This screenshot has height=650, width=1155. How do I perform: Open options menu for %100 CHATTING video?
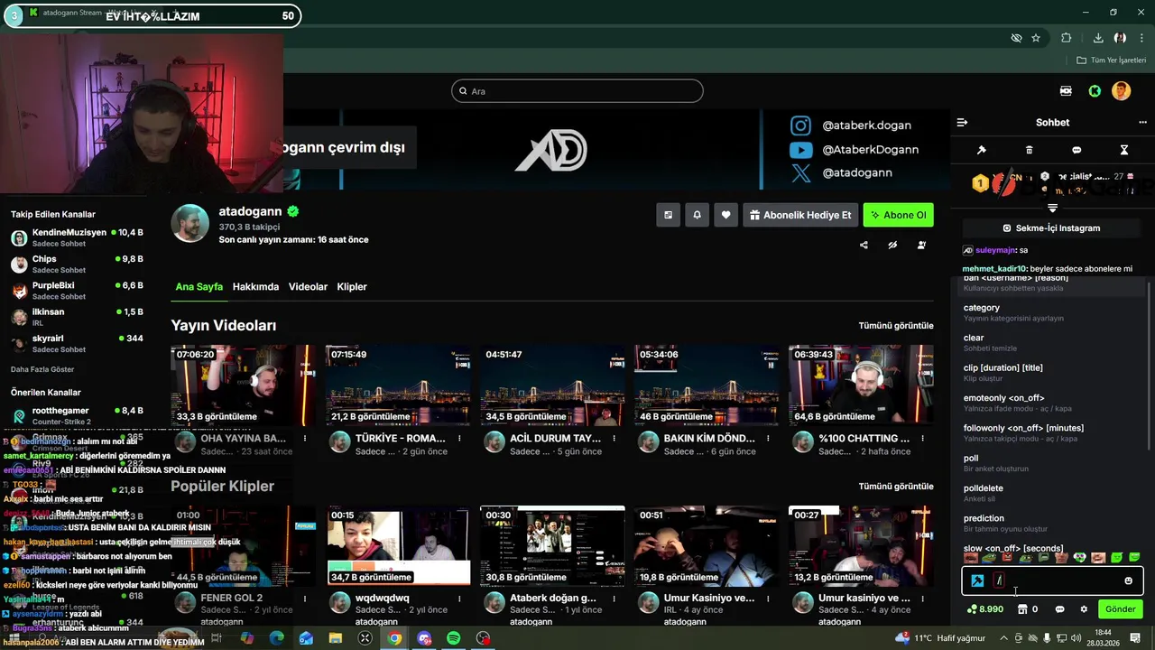(922, 439)
